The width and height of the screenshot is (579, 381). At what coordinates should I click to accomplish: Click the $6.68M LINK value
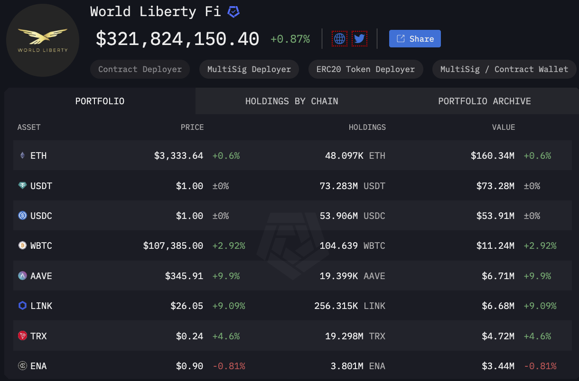point(498,306)
